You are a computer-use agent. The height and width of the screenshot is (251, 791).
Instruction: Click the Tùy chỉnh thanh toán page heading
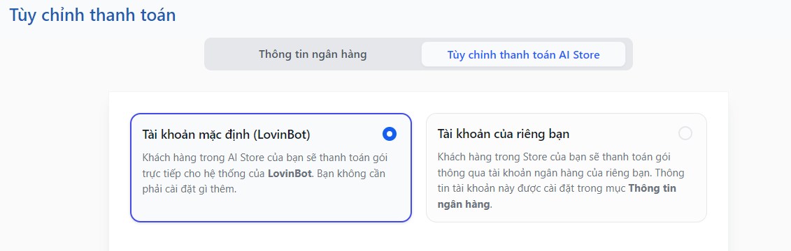tap(93, 15)
